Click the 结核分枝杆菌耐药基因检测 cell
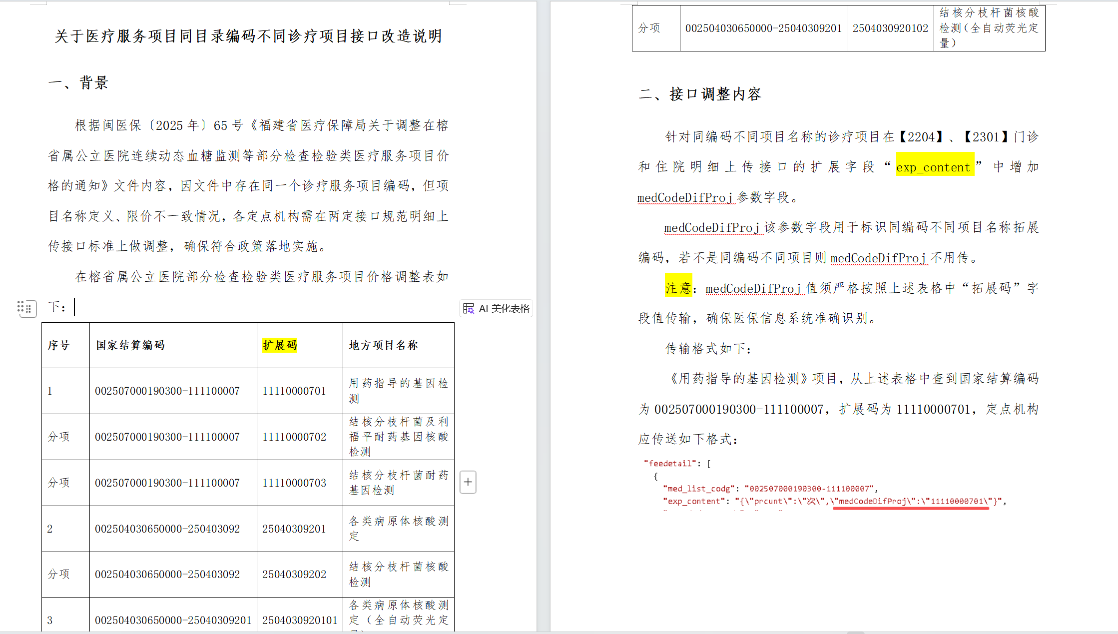This screenshot has height=634, width=1118. point(398,483)
